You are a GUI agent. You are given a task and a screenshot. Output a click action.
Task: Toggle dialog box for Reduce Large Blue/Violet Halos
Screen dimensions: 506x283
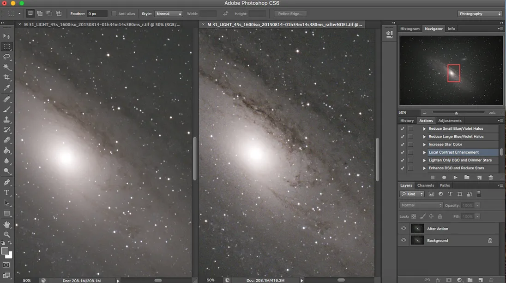[410, 137]
